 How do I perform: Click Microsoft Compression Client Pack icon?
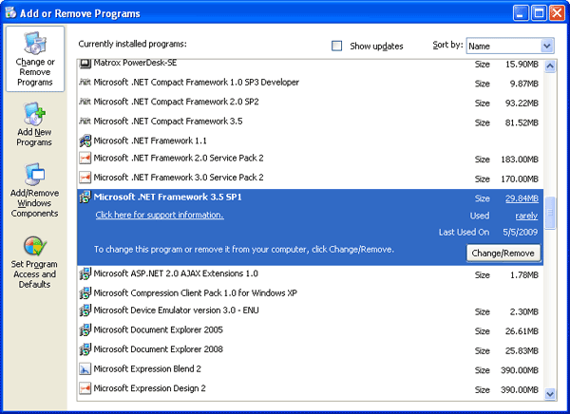coord(85,293)
